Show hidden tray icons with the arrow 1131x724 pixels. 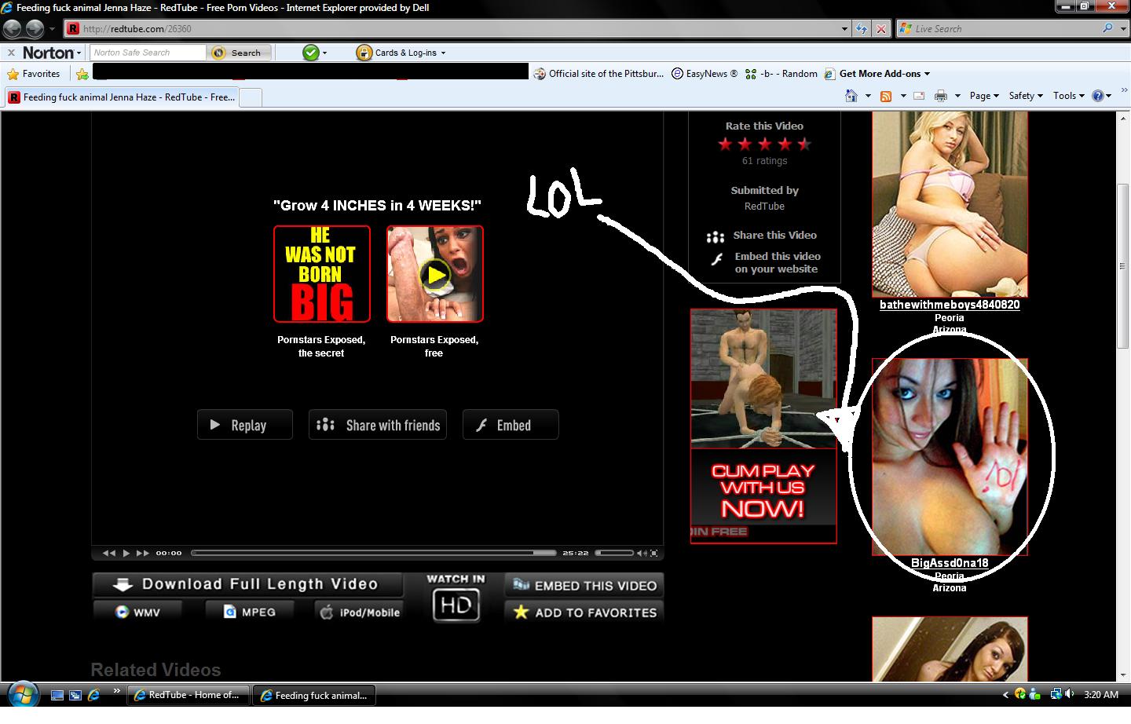1005,695
